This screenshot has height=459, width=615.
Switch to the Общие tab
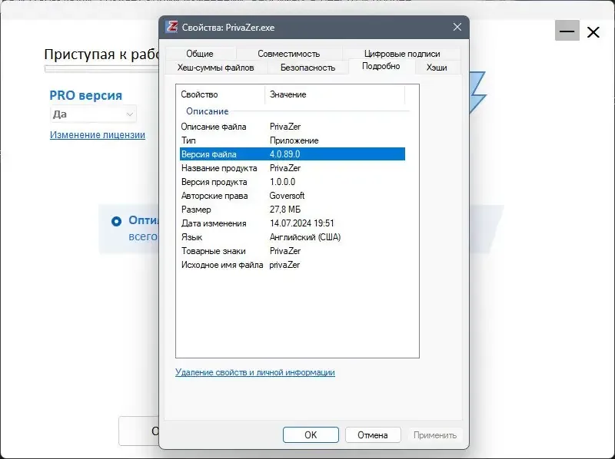pos(201,54)
